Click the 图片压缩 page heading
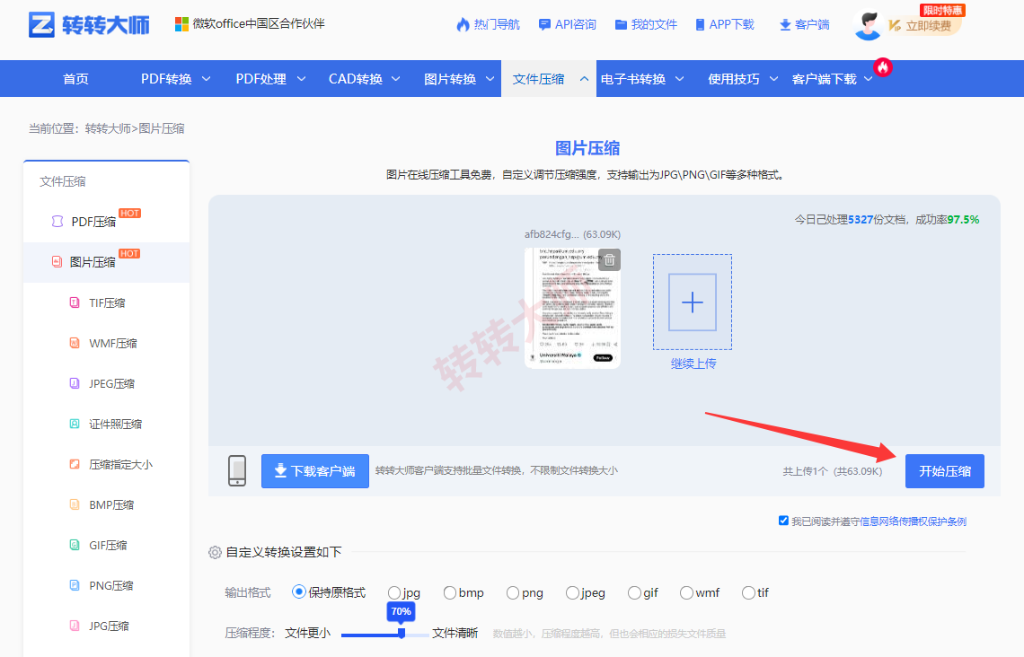This screenshot has width=1024, height=657. (x=587, y=148)
